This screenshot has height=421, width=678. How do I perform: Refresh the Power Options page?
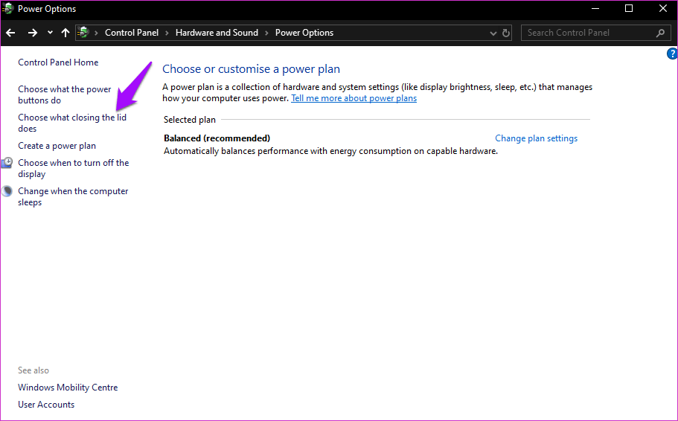pyautogui.click(x=506, y=33)
